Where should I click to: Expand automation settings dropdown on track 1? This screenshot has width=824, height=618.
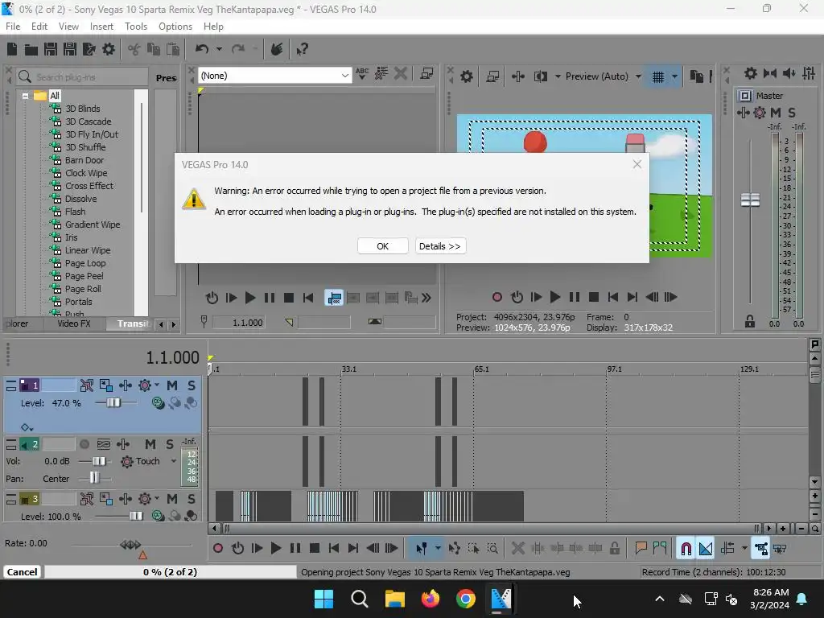pos(157,385)
